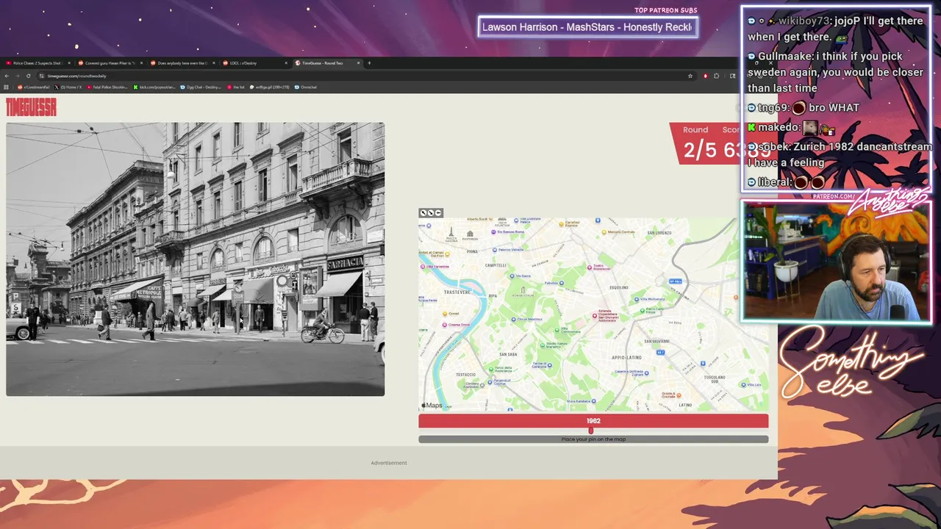The height and width of the screenshot is (529, 941).
Task: Click the Testaccio label on the map
Action: [465, 375]
